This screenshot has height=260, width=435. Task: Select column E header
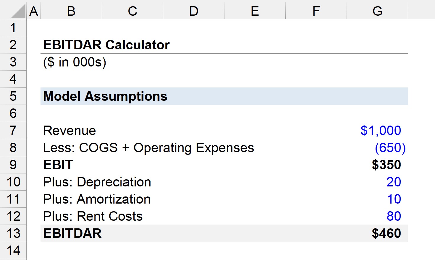pos(255,11)
